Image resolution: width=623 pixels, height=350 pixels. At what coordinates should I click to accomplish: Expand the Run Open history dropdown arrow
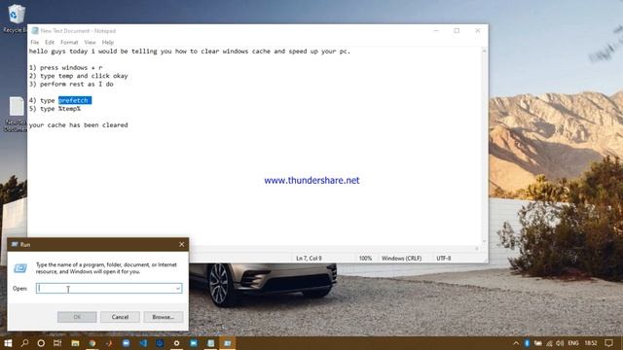click(x=178, y=288)
